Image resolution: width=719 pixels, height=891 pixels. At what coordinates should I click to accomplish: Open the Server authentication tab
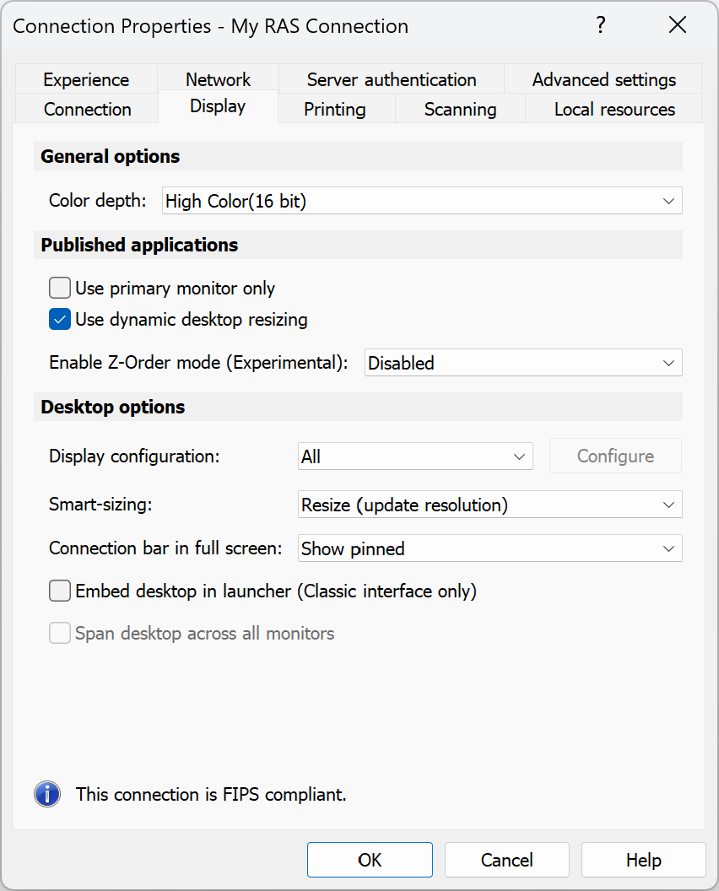coord(391,79)
